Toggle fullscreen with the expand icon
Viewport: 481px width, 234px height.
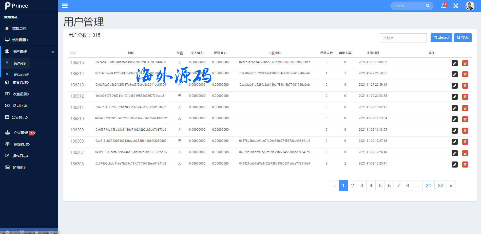pos(456,6)
